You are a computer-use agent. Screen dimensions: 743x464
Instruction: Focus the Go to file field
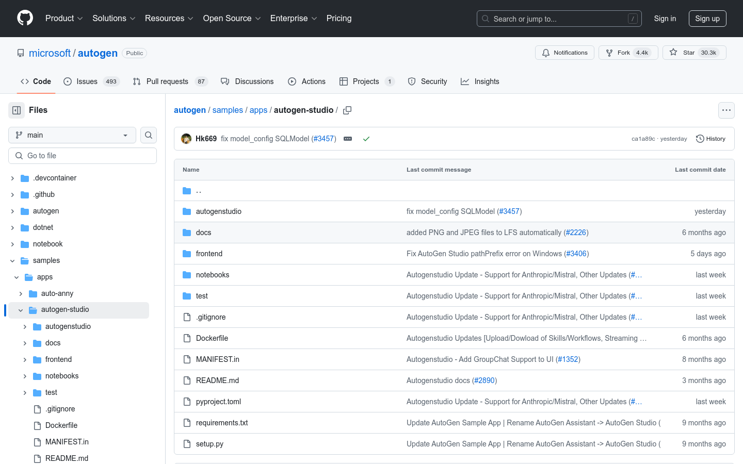pos(83,156)
